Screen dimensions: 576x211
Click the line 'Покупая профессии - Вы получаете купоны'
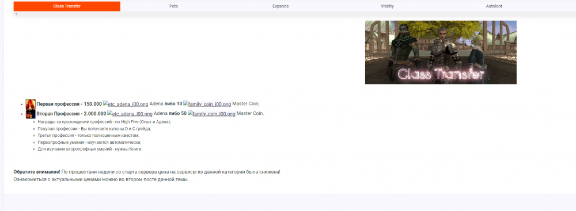coord(94,128)
